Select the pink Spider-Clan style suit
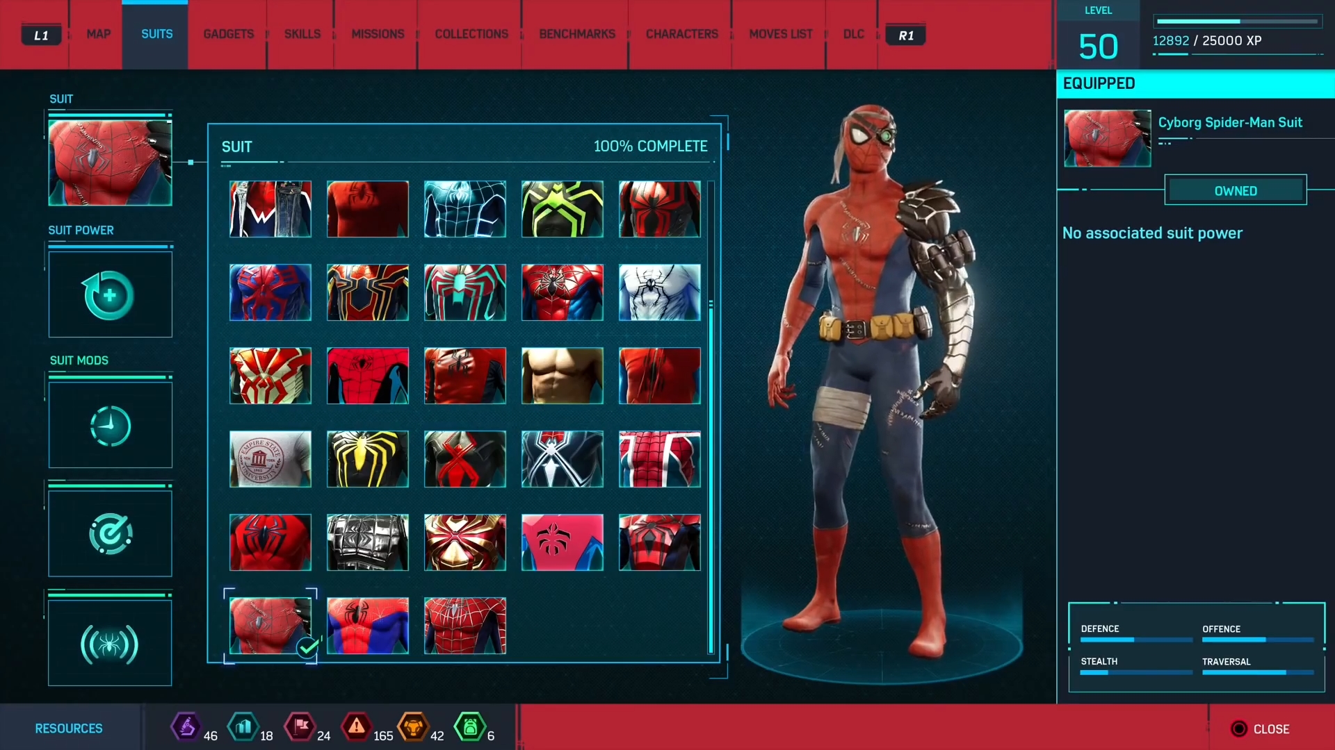This screenshot has height=750, width=1335. click(563, 542)
